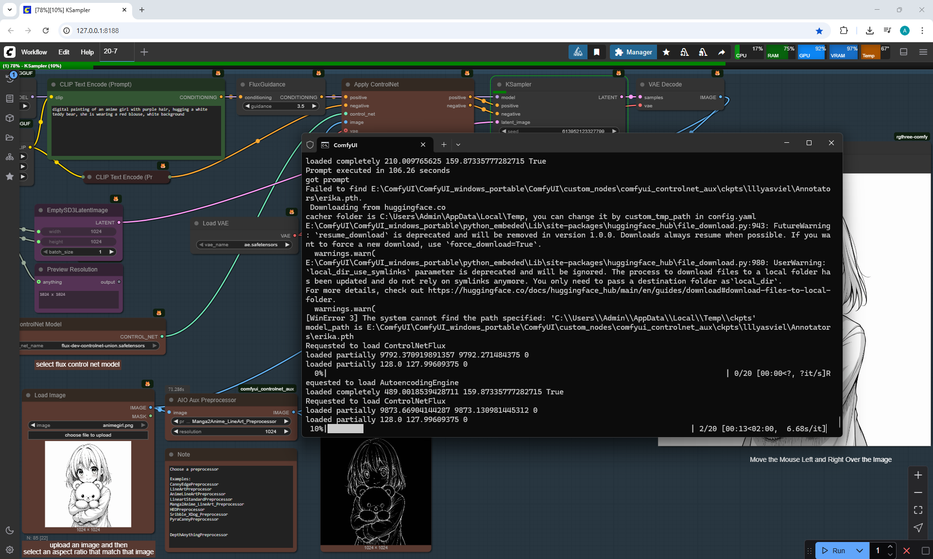
Task: Click the share arrow icon in toolbar
Action: (x=722, y=52)
